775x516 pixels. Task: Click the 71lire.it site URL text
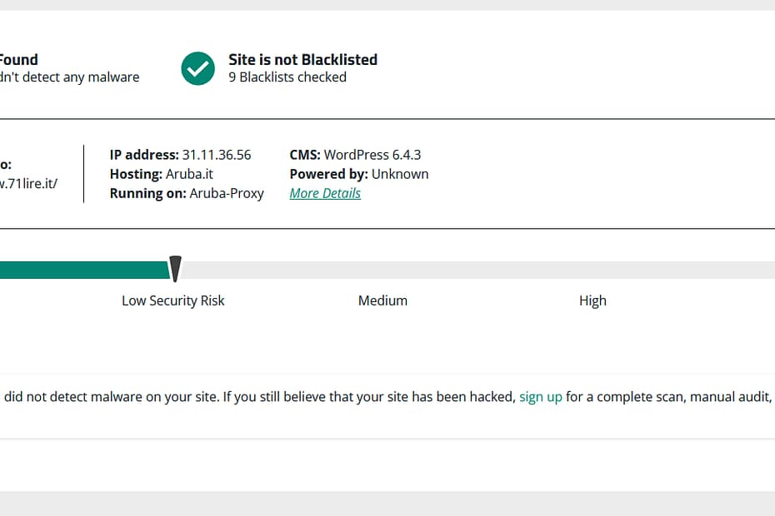[29, 184]
